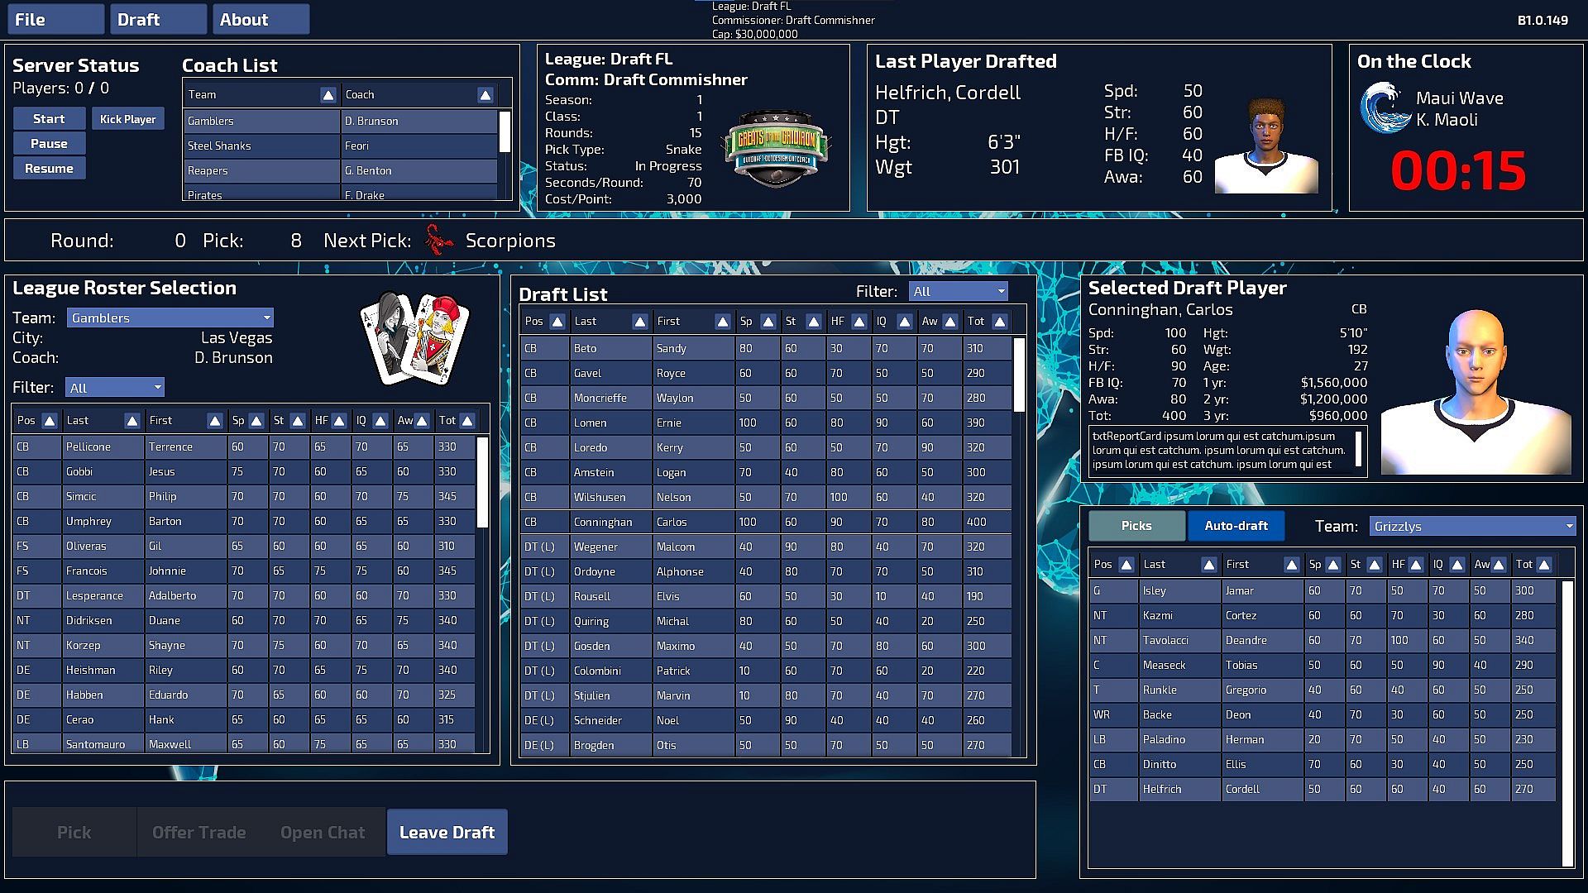The width and height of the screenshot is (1588, 893).
Task: Open the File menu
Action: pos(55,20)
